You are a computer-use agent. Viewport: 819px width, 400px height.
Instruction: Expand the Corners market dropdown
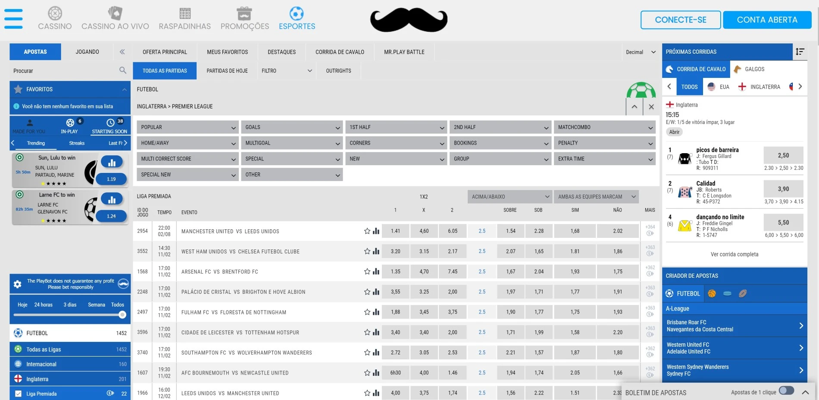click(x=395, y=143)
